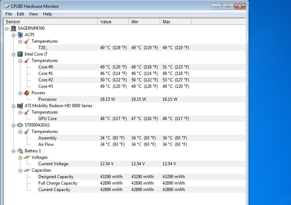
Task: Select the Core #2 row
Action: (142, 80)
